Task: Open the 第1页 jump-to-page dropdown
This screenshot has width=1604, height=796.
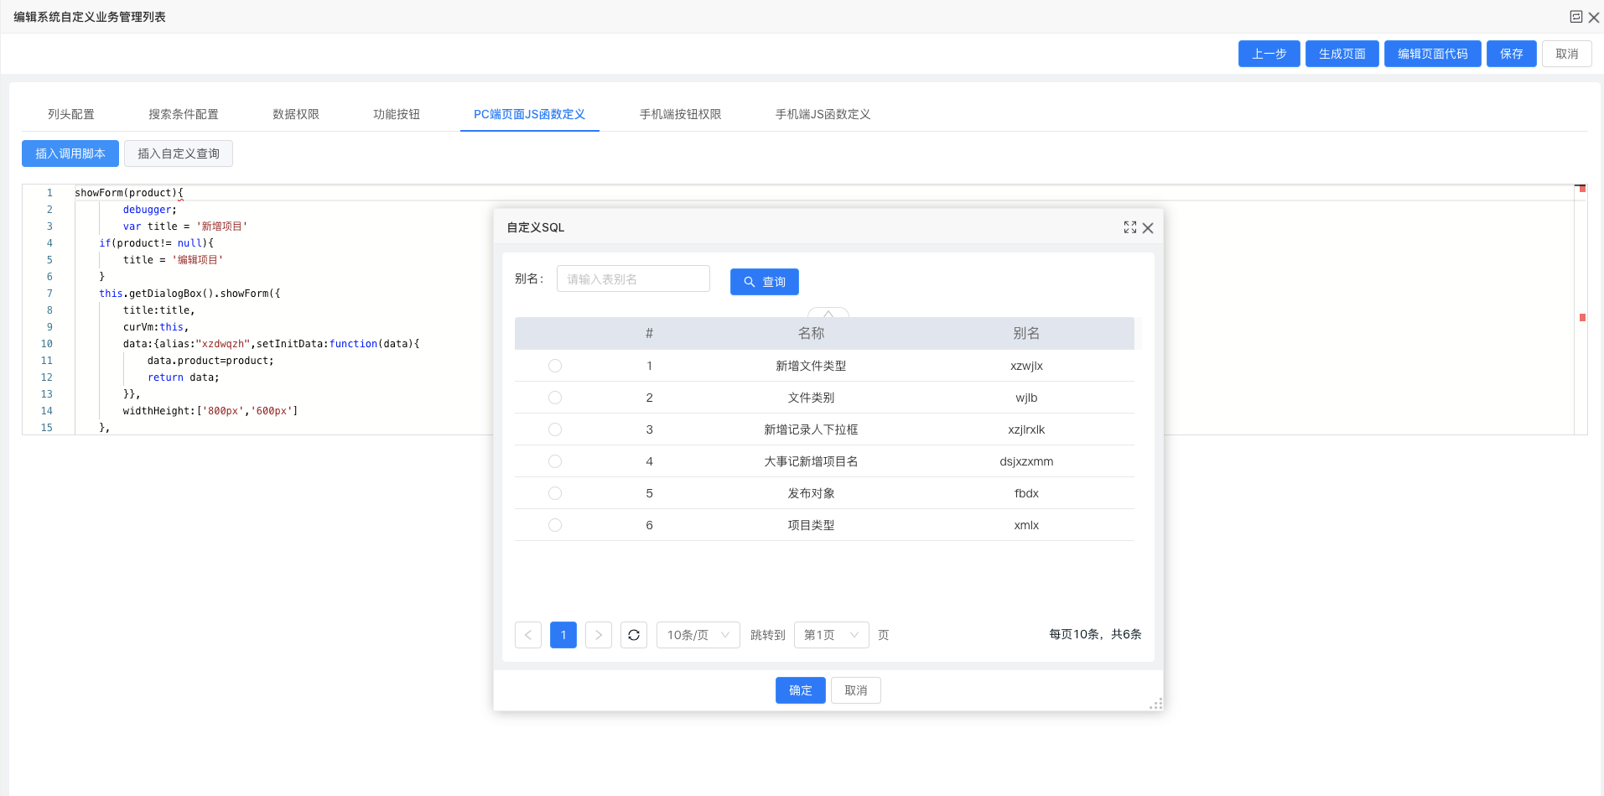Action: pyautogui.click(x=832, y=635)
